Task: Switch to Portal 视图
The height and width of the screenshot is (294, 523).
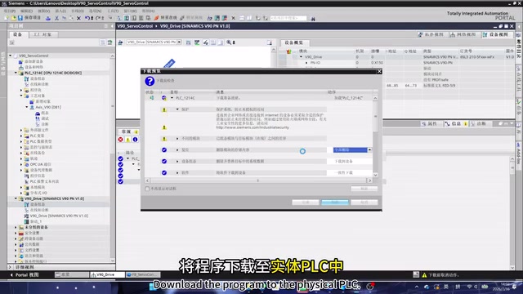Action: pos(25,275)
